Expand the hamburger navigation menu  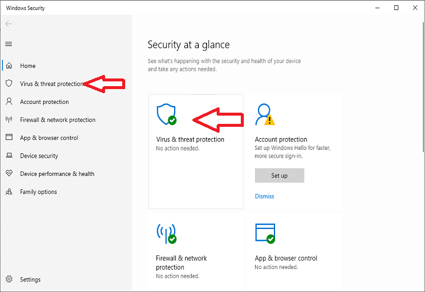point(9,44)
